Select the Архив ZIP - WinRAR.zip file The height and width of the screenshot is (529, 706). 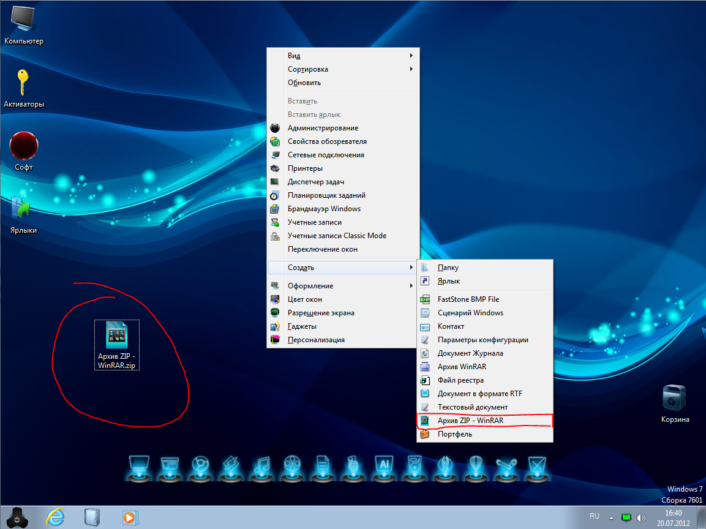[x=116, y=345]
